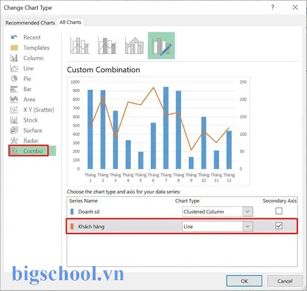307x291 pixels.
Task: Select the Doanh số series name
Action: [x=89, y=212]
